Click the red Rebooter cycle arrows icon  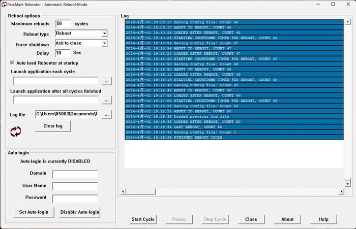coord(16,132)
